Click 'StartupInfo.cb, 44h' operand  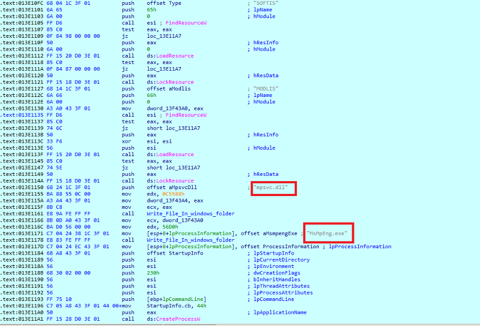(x=176, y=306)
